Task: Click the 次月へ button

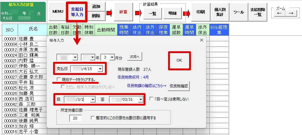Action: coord(135,57)
